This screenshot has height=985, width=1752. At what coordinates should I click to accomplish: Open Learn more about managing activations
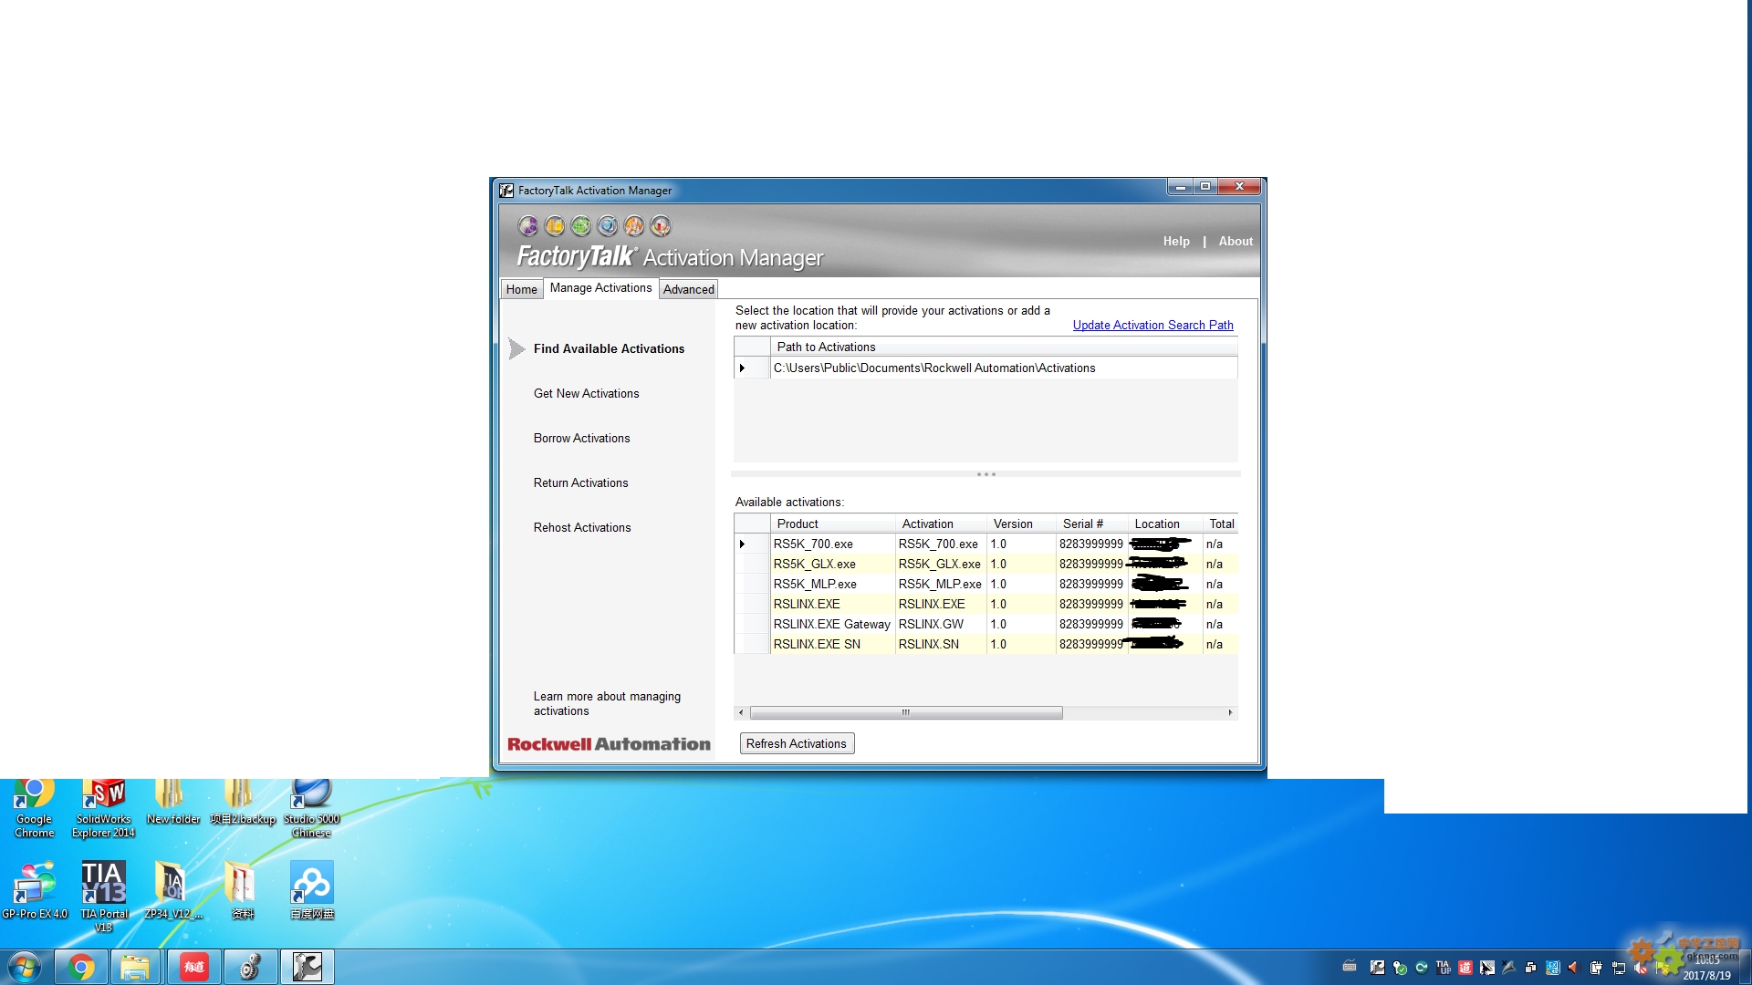607,704
